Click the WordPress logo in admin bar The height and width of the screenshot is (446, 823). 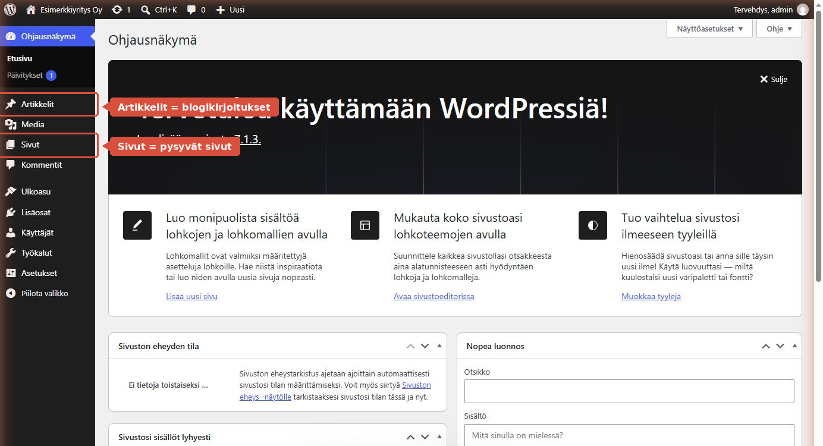click(x=10, y=10)
